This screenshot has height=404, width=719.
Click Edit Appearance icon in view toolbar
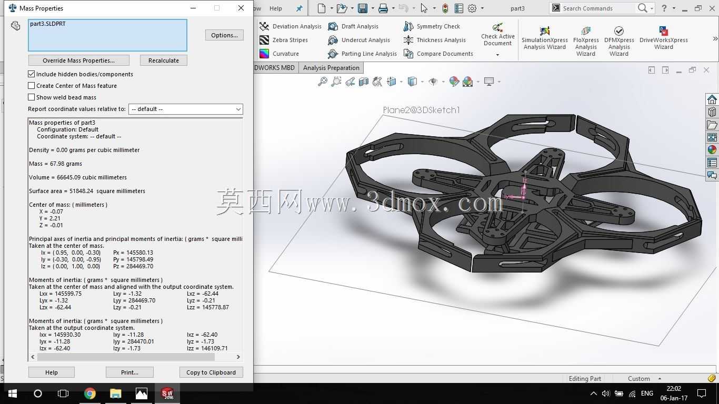[454, 82]
